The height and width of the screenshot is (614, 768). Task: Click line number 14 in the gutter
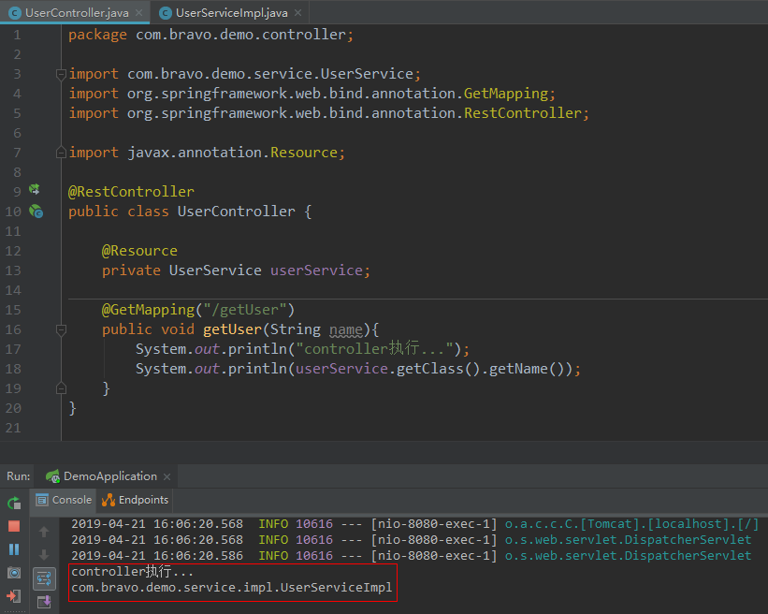(x=13, y=290)
